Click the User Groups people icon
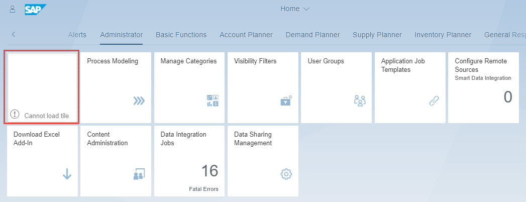The width and height of the screenshot is (526, 202). tap(360, 100)
